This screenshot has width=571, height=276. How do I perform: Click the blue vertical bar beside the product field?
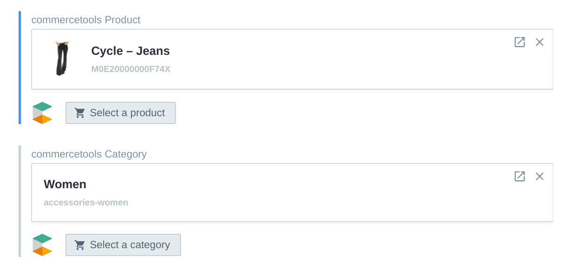pyautogui.click(x=19, y=68)
